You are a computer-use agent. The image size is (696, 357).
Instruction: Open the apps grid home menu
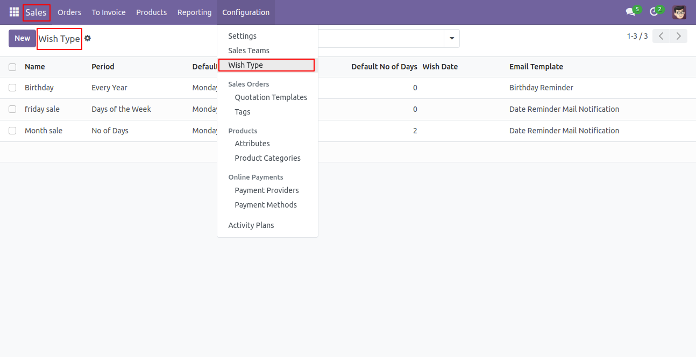[x=14, y=12]
